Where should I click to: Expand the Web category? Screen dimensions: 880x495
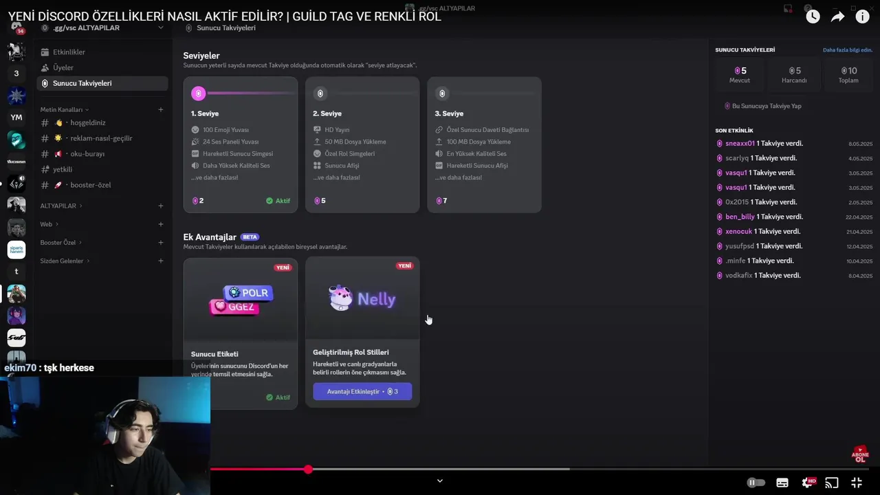click(x=49, y=224)
